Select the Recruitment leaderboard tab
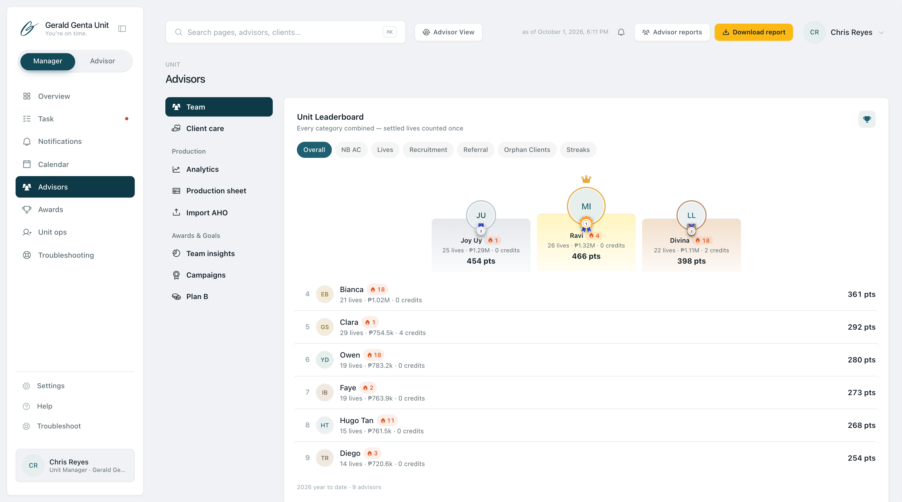This screenshot has height=502, width=902. tap(428, 150)
